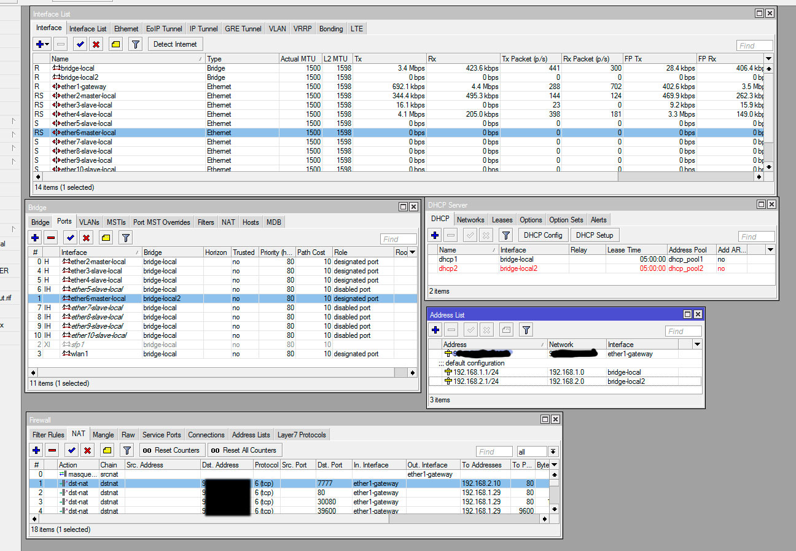Open comment icon in Interface List toolbar
Viewport: 796px width, 551px height.
tap(115, 44)
